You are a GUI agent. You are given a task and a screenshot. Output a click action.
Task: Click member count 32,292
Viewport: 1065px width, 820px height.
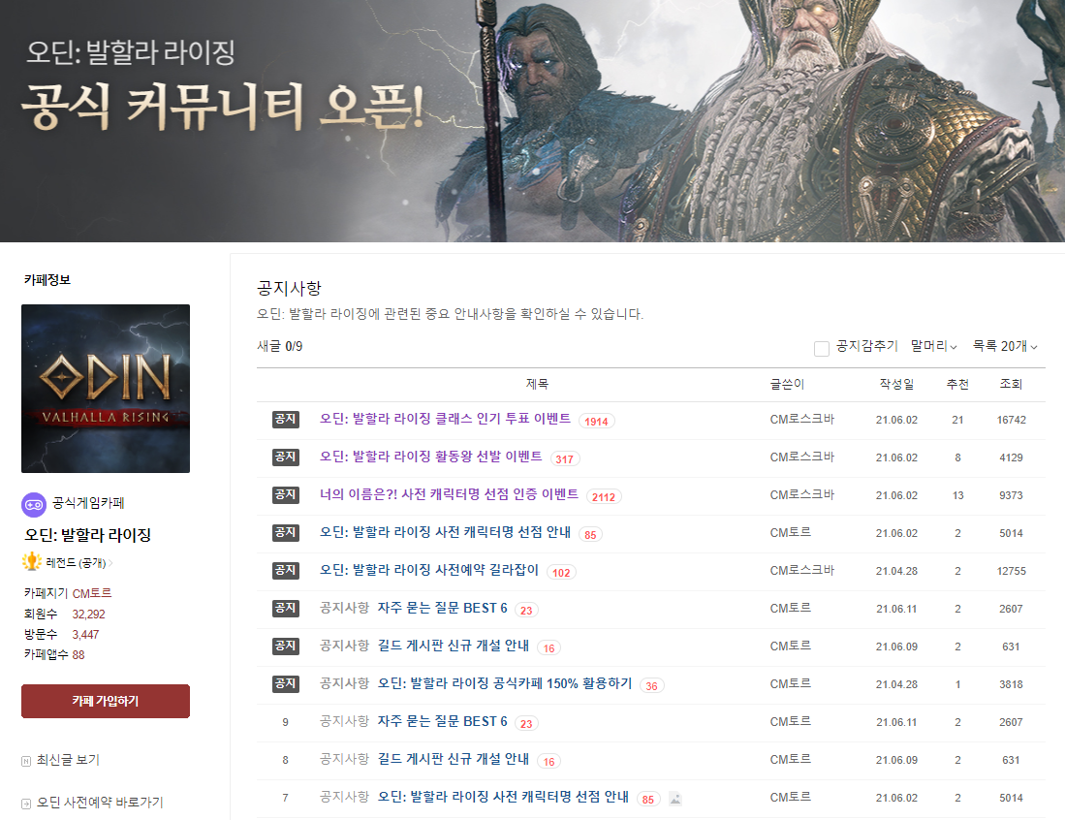(88, 615)
